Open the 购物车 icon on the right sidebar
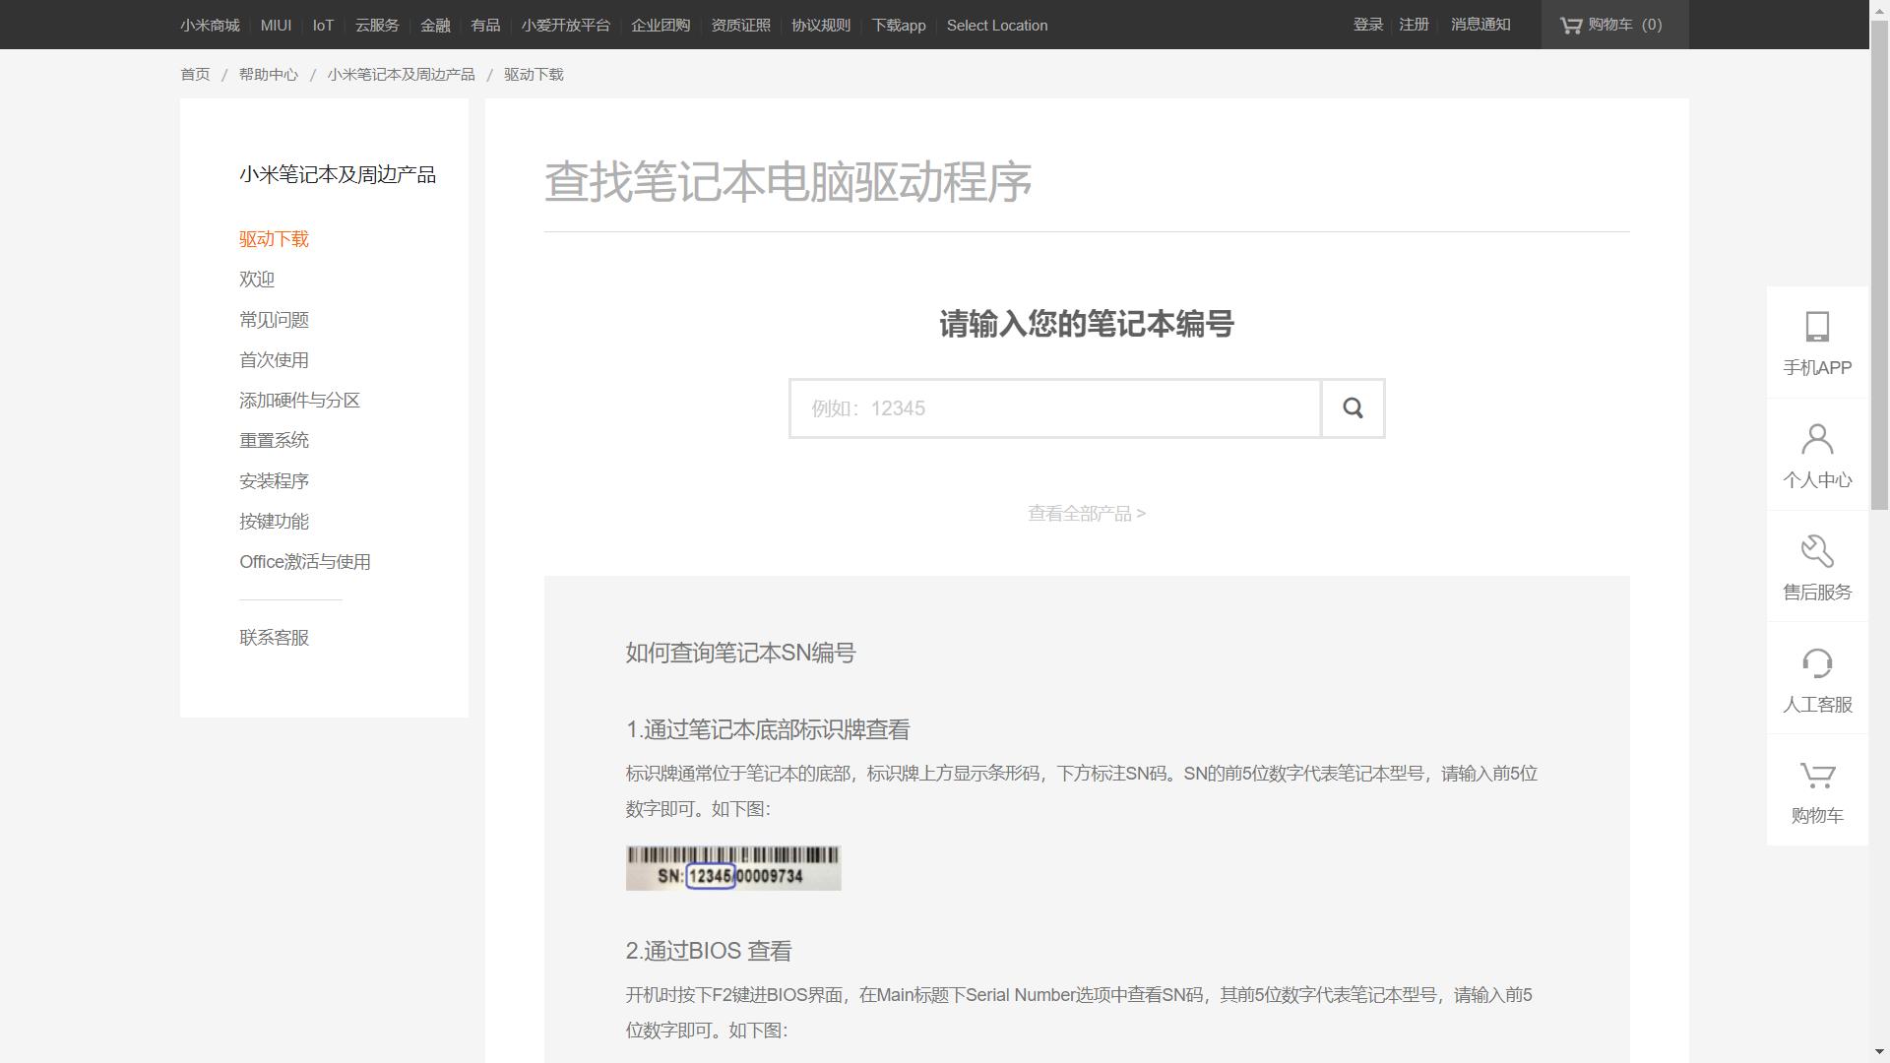1890x1063 pixels. [x=1815, y=789]
